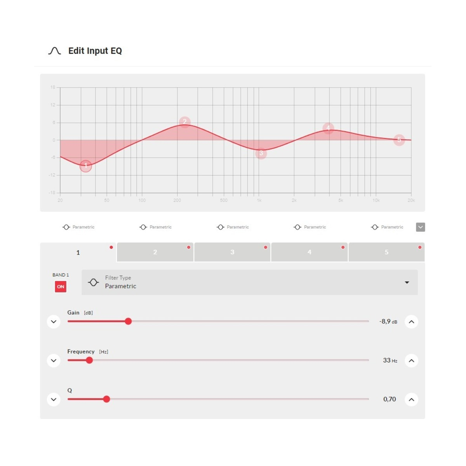Click the 33 Hz frequency value
Image resolution: width=466 pixels, height=466 pixels.
(x=390, y=360)
